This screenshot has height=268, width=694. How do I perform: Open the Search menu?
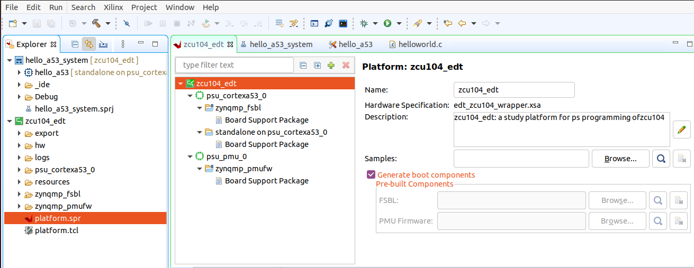[83, 7]
